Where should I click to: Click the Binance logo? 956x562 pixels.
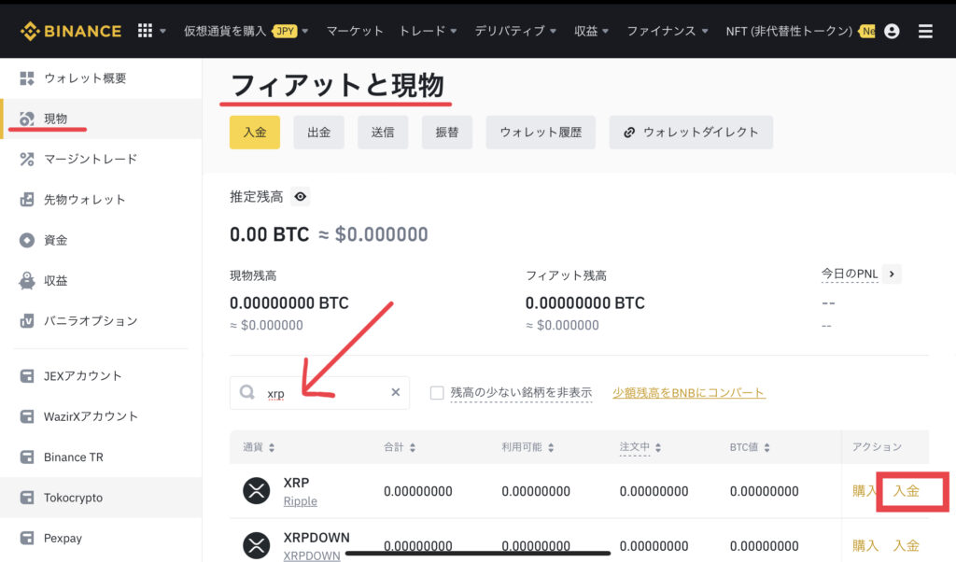(x=71, y=31)
